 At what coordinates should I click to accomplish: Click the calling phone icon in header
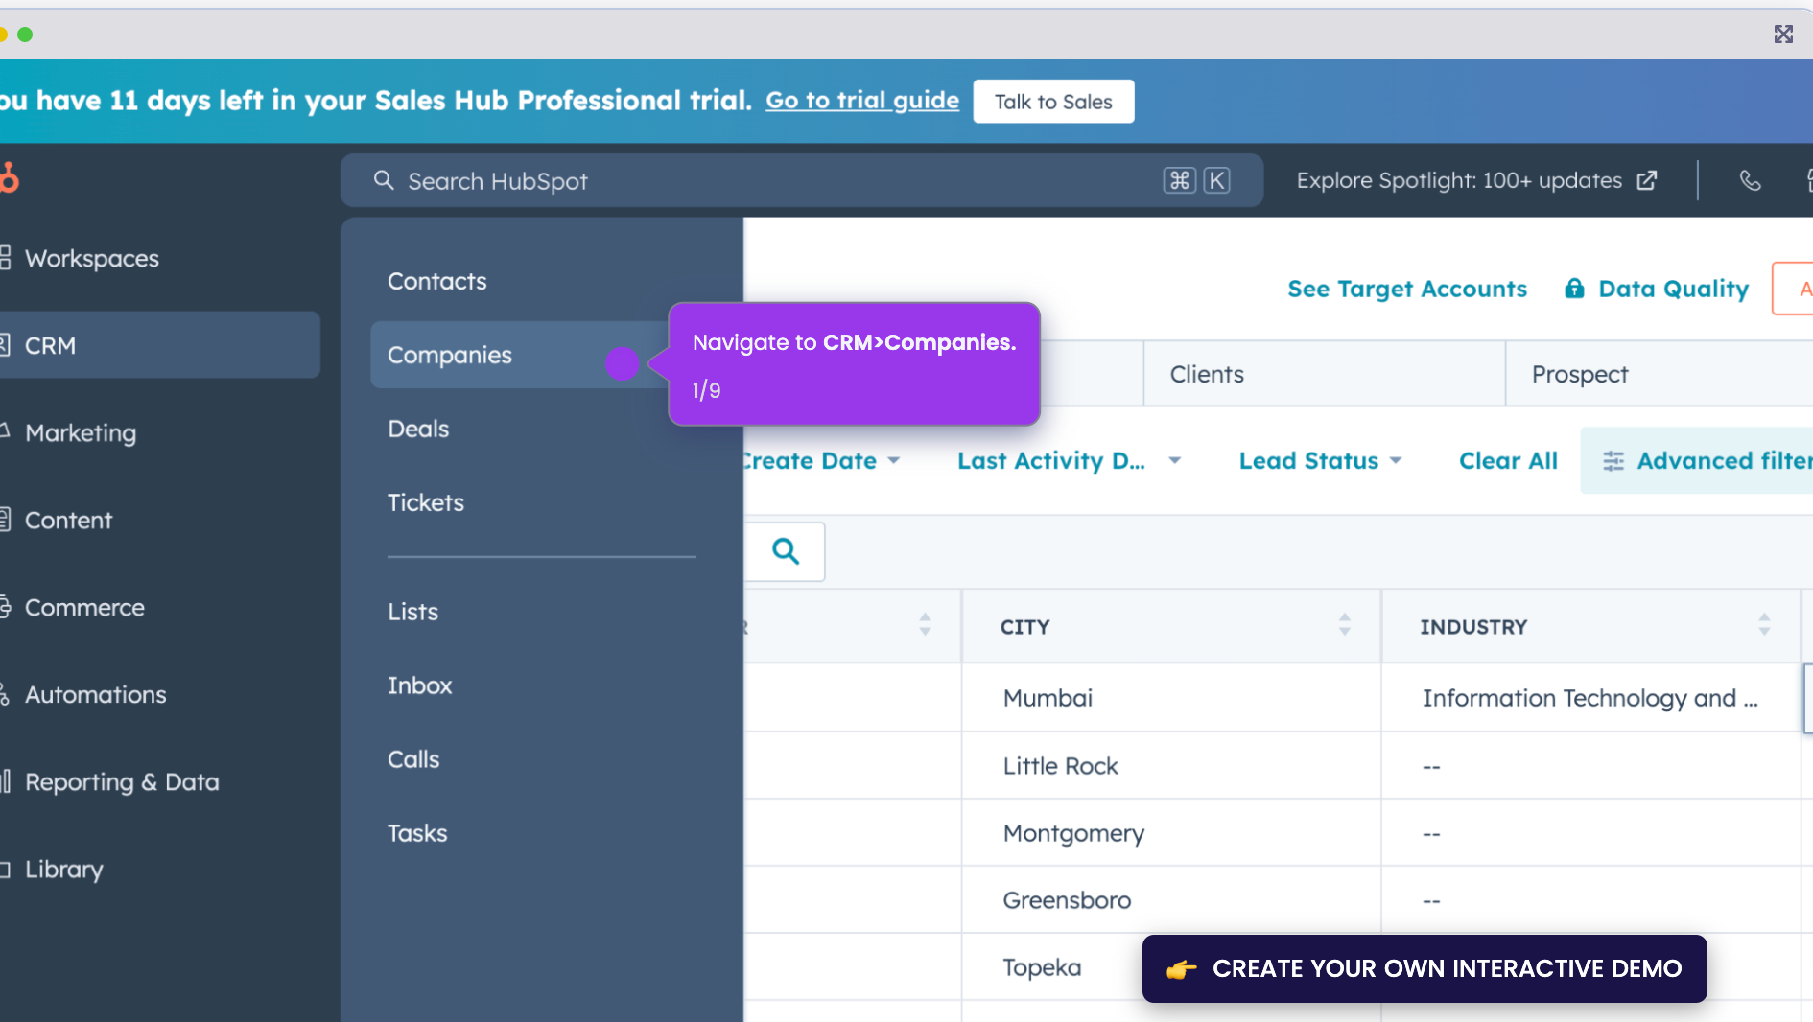tap(1750, 180)
